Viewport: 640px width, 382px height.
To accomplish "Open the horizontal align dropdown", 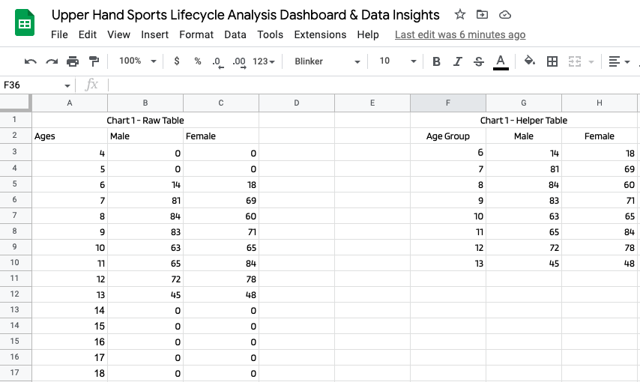I will pos(619,61).
